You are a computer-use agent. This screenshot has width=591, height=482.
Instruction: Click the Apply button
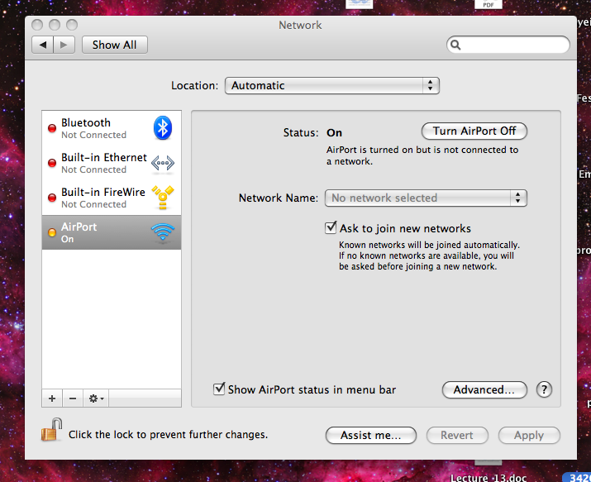pos(529,435)
